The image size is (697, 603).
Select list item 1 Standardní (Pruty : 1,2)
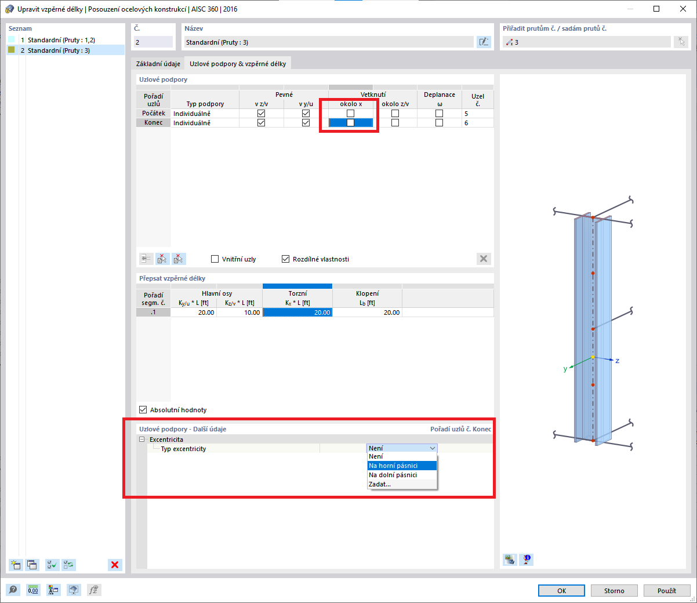click(x=66, y=40)
